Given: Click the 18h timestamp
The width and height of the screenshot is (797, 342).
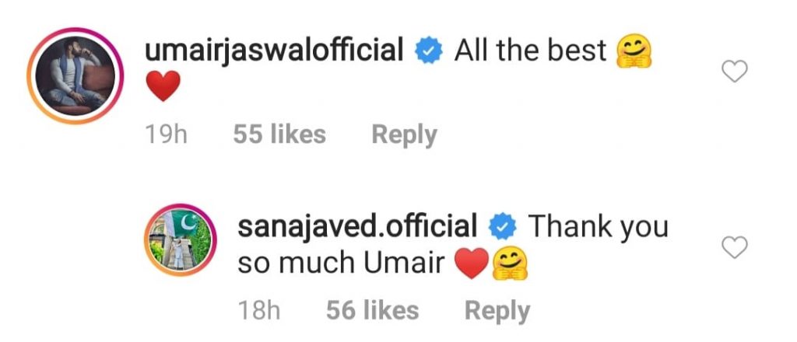Looking at the screenshot, I should (259, 311).
